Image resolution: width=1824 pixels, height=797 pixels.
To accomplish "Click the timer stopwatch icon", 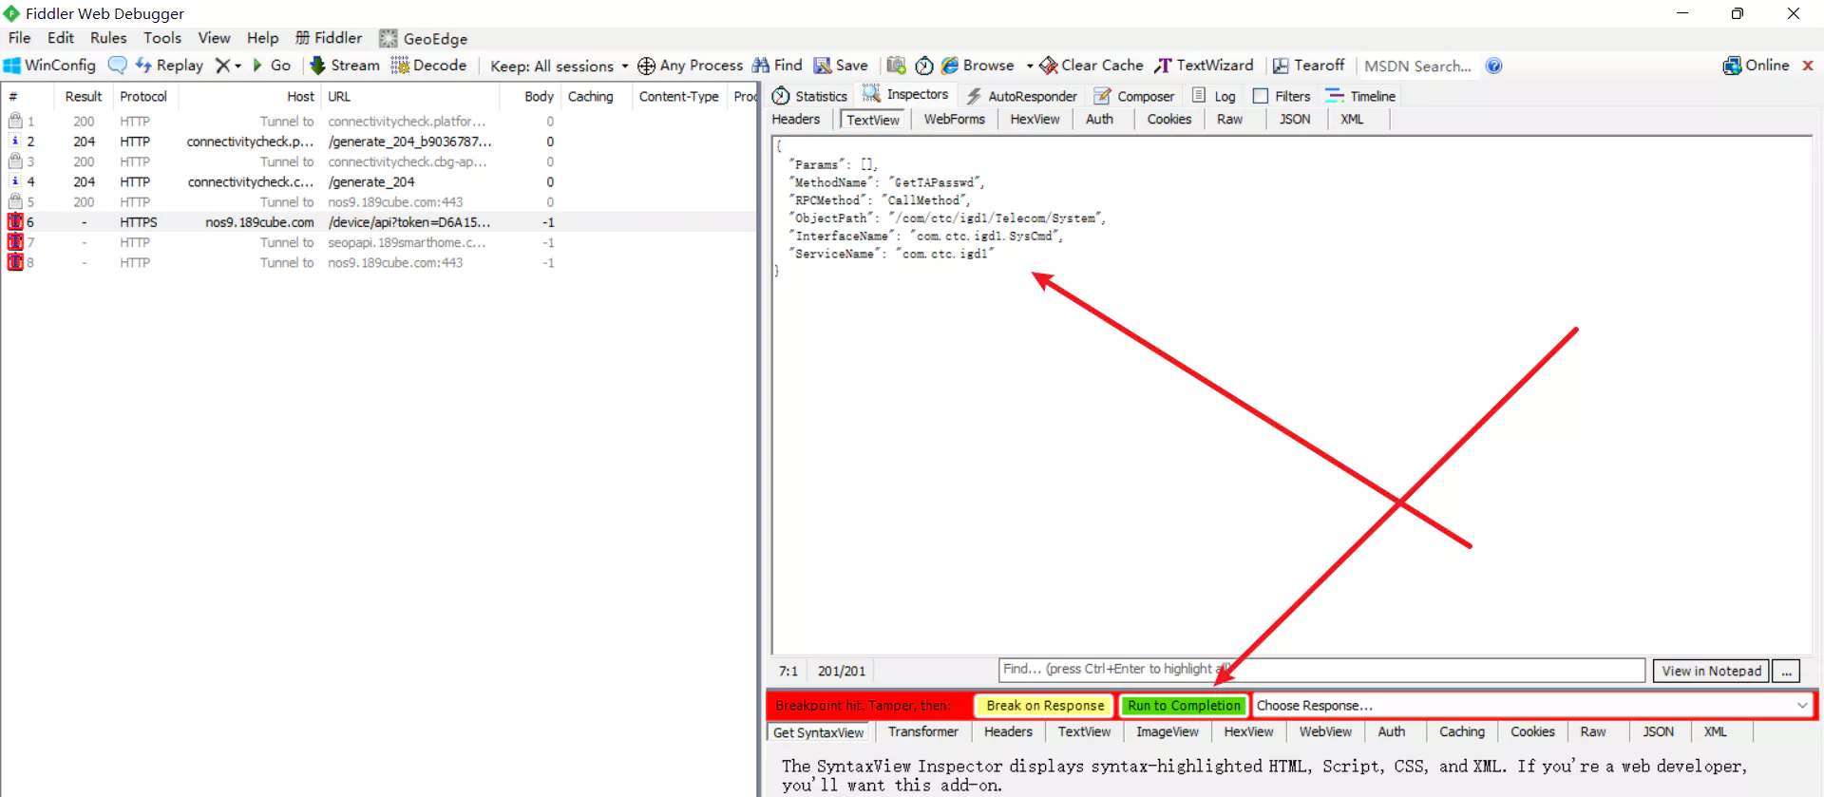I will [x=924, y=66].
